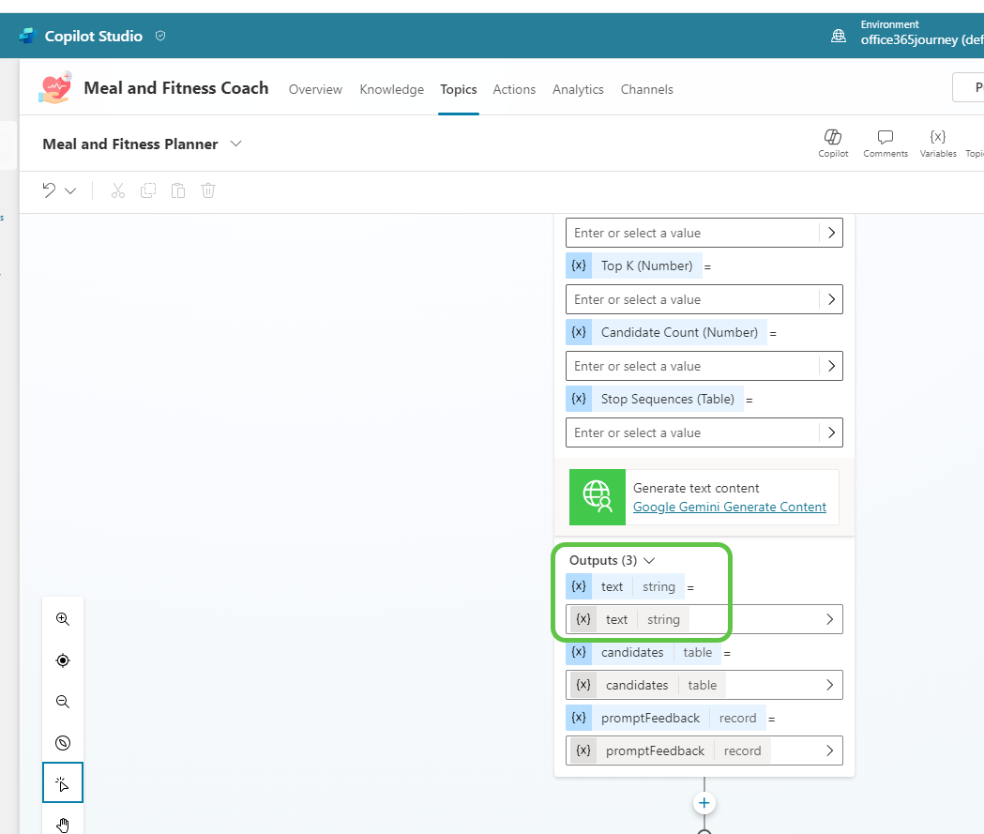Open the Variables panel
This screenshot has height=834, width=984.
pyautogui.click(x=937, y=143)
